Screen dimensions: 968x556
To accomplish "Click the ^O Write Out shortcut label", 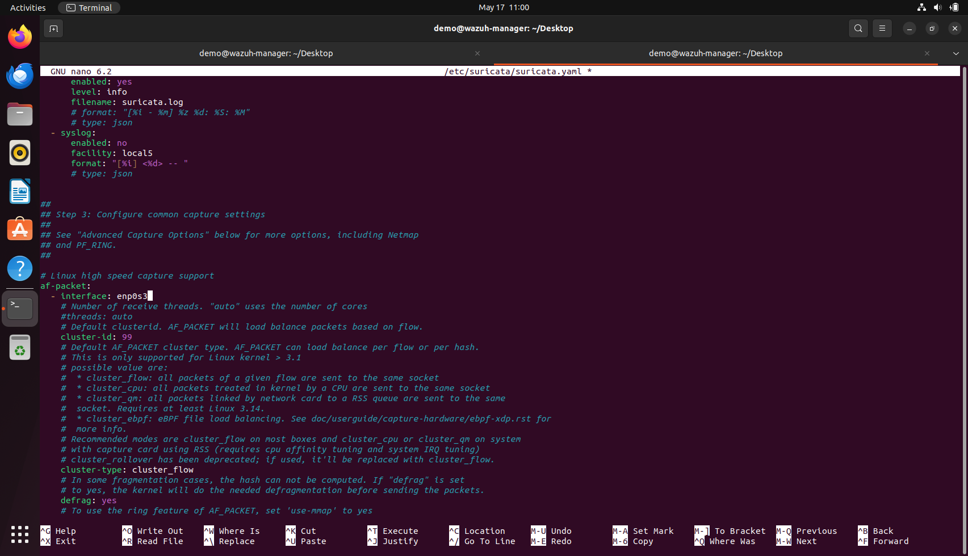I will pyautogui.click(x=153, y=531).
